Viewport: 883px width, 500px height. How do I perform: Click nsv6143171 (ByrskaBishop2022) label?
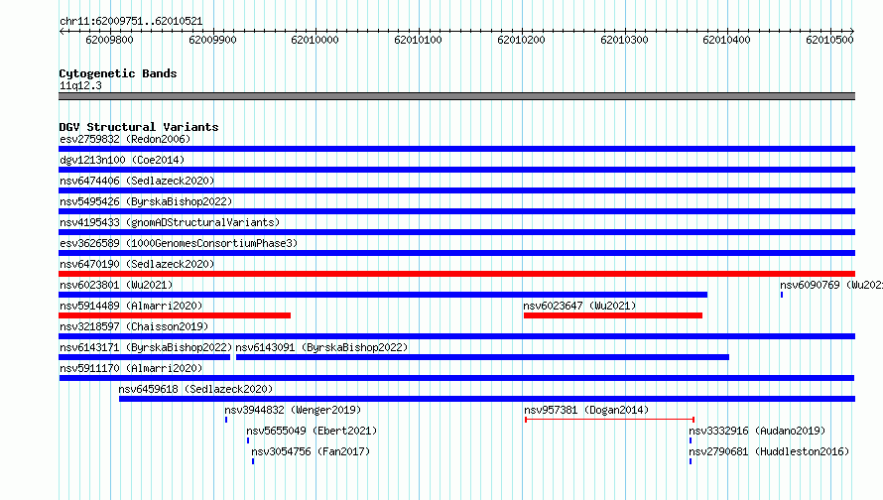(x=146, y=347)
